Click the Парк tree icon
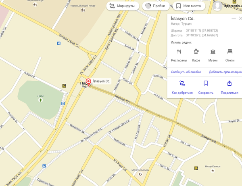242x186 pixels. 41,100
